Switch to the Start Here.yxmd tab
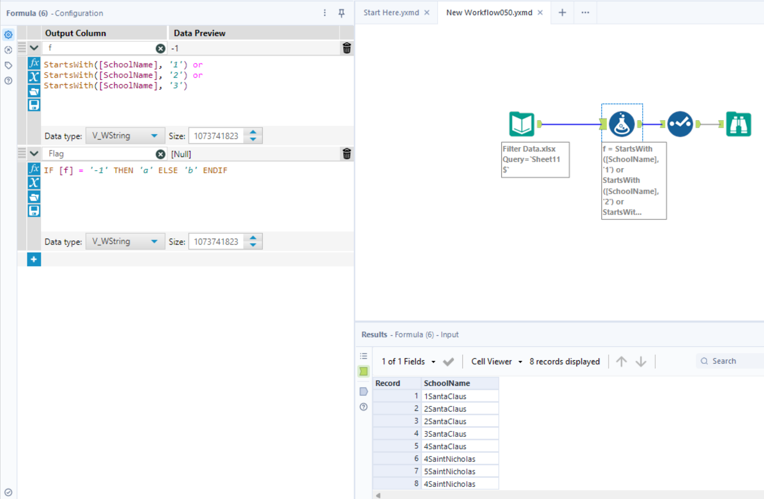Viewport: 764px width, 499px height. (x=391, y=12)
